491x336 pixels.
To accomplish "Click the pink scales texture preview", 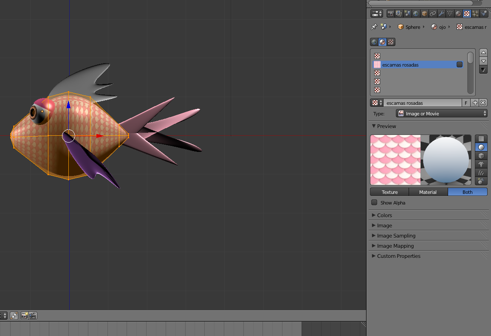I will (x=395, y=160).
